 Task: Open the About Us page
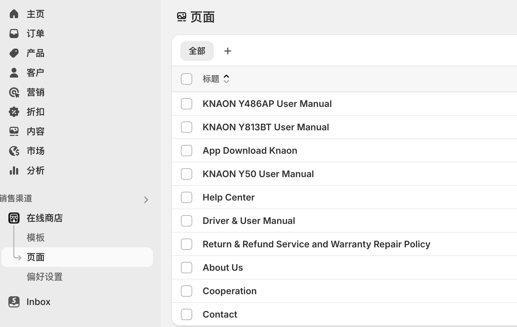click(x=223, y=268)
